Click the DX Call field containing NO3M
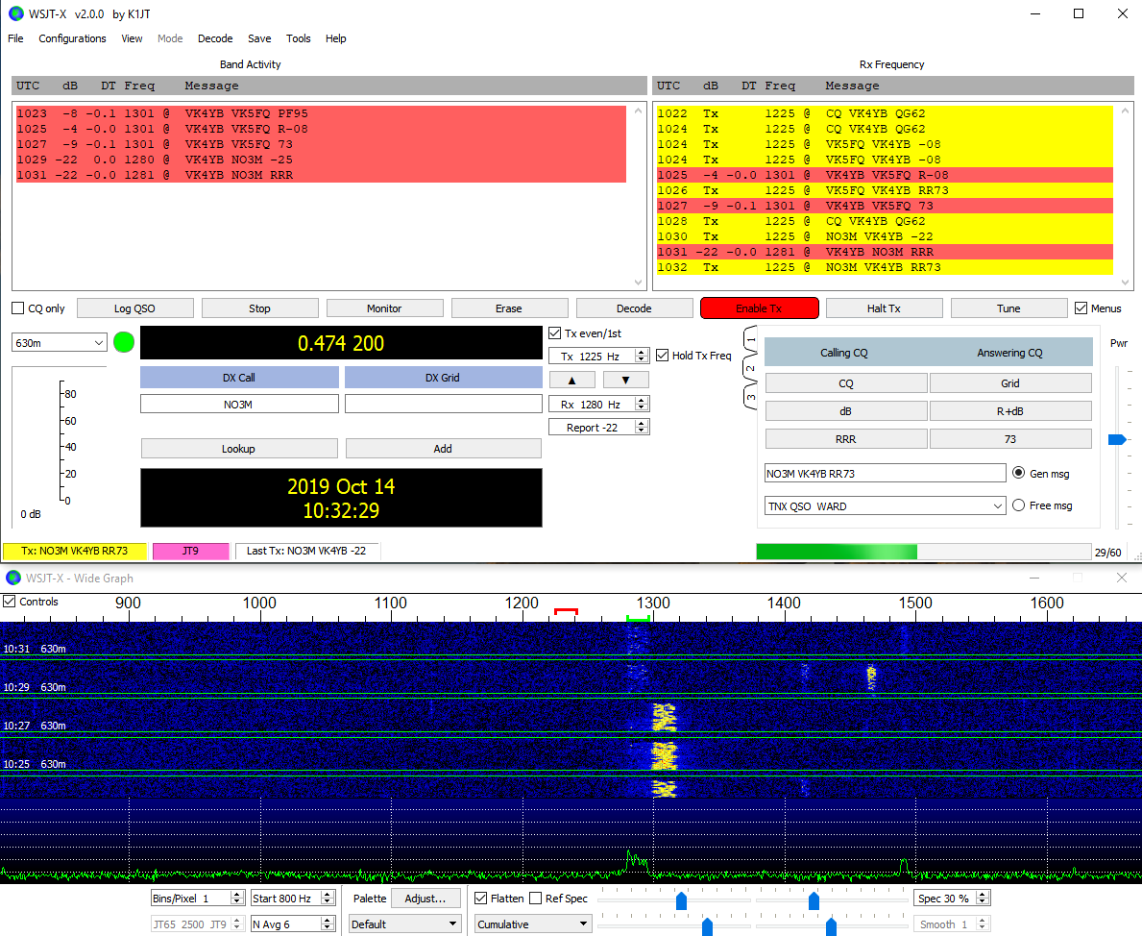 (x=239, y=405)
